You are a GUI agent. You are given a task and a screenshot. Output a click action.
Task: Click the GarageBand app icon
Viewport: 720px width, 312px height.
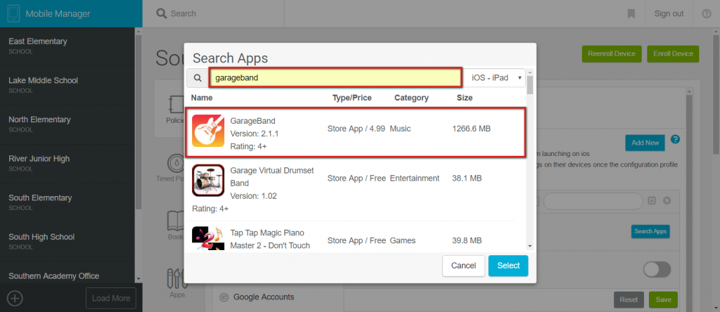pos(208,131)
